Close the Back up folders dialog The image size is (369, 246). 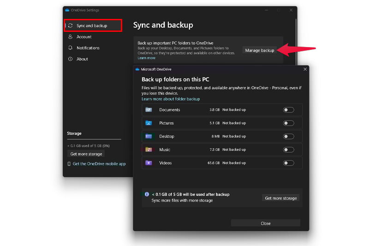click(266, 223)
